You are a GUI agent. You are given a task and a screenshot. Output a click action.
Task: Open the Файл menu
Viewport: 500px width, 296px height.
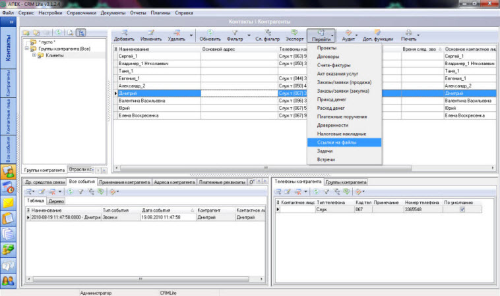coord(8,13)
